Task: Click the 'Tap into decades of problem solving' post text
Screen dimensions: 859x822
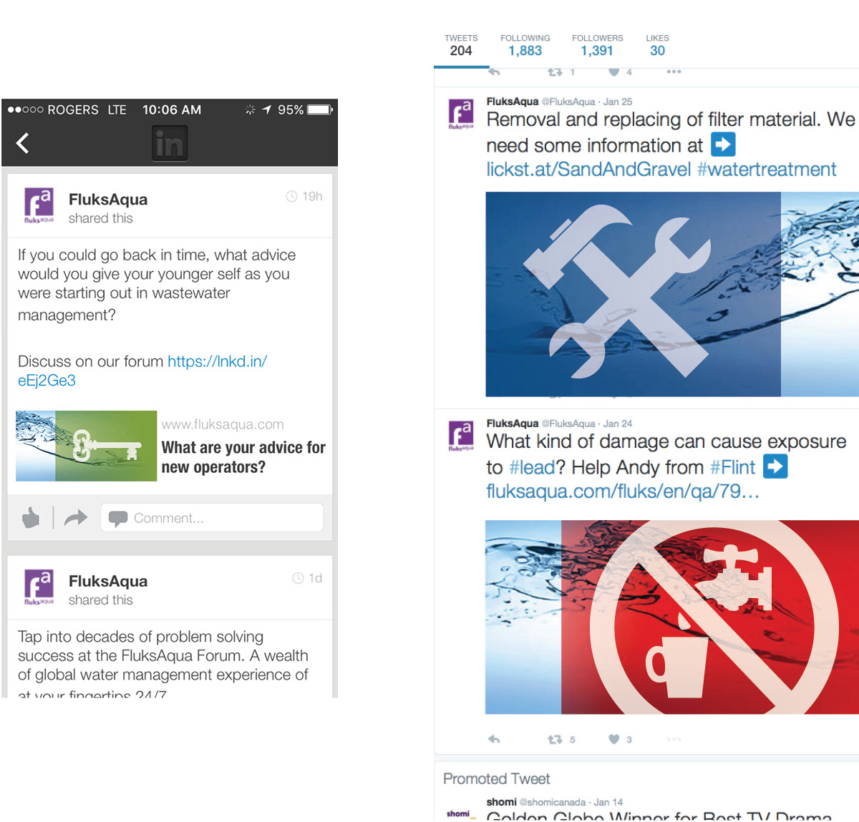Action: tap(163, 665)
